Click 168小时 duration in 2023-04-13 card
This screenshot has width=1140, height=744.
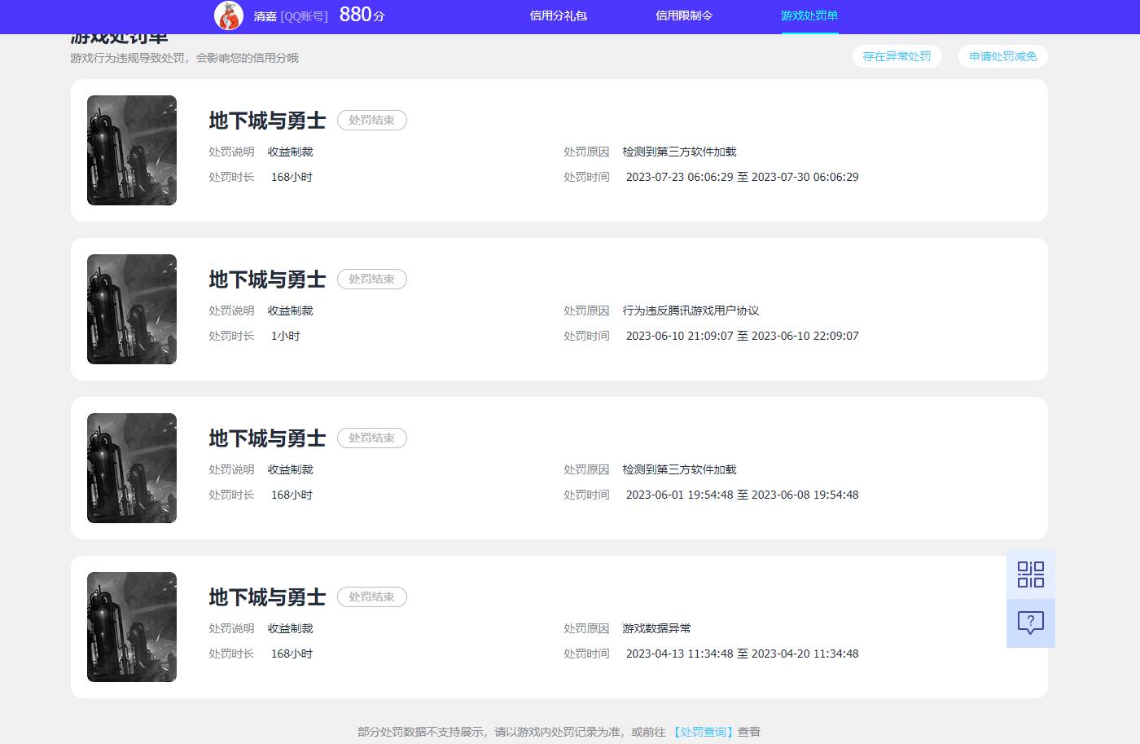292,654
